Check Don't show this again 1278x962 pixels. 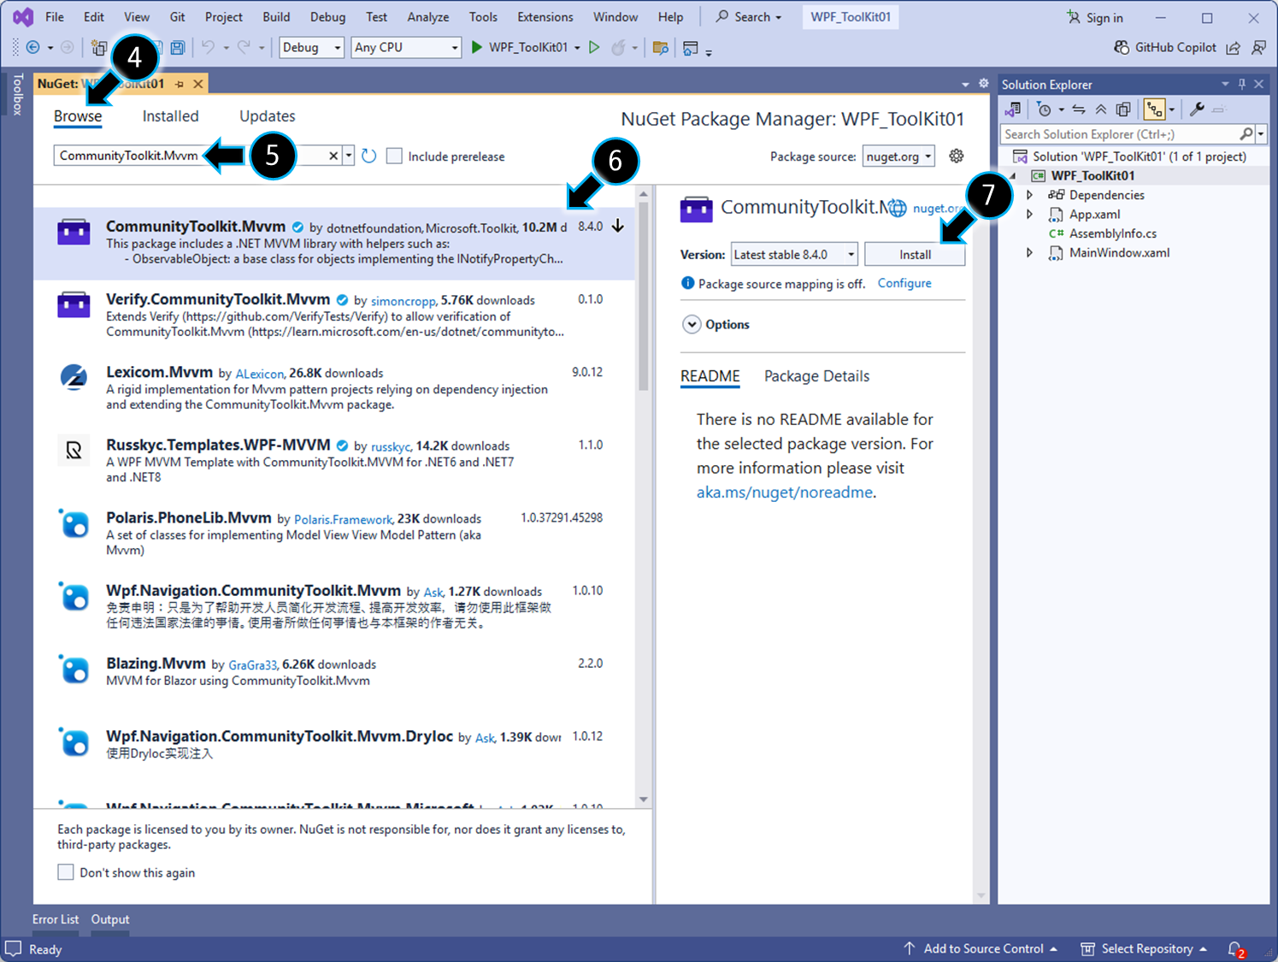pos(66,872)
